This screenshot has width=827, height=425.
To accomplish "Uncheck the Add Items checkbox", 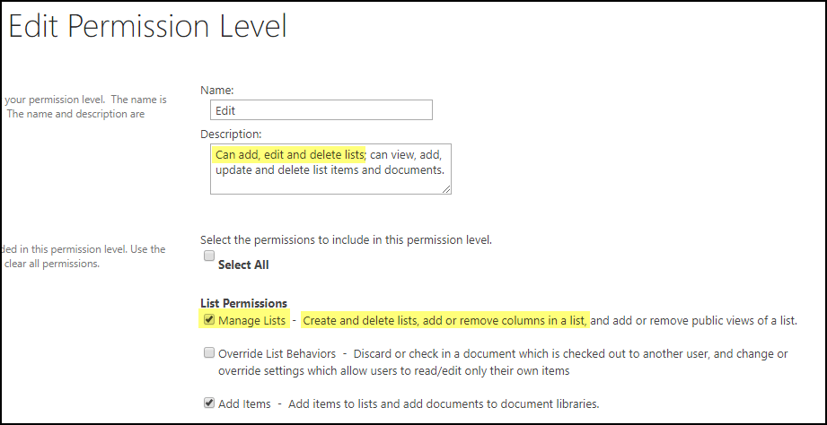I will click(208, 403).
